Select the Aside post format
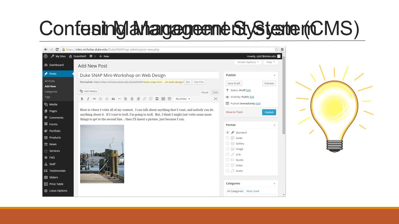This screenshot has width=399, height=224. click(228, 138)
